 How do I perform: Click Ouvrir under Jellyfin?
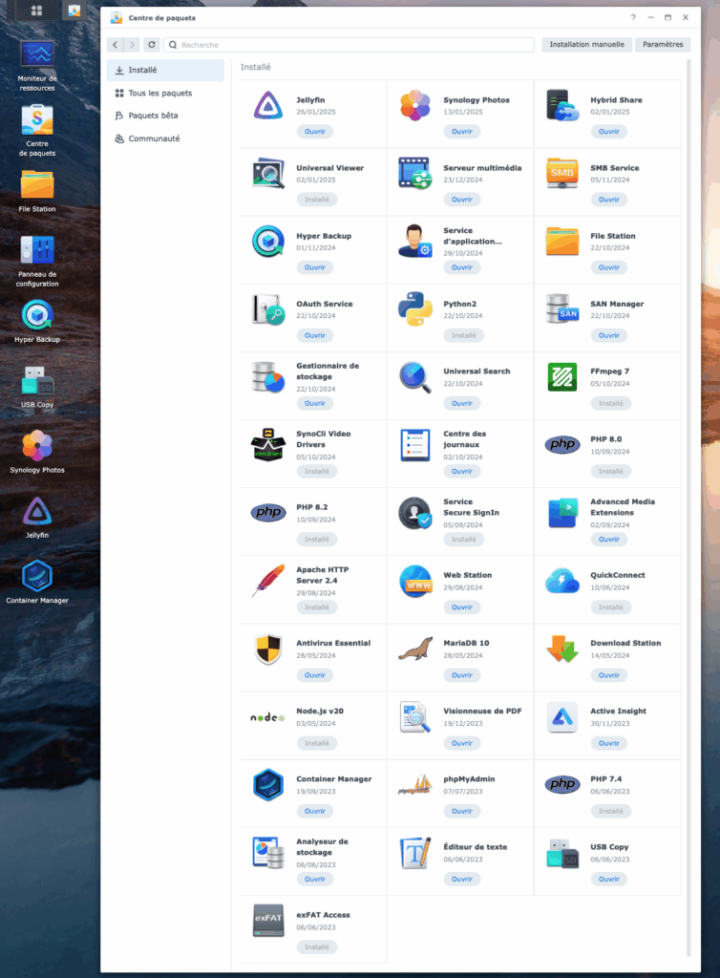point(315,132)
